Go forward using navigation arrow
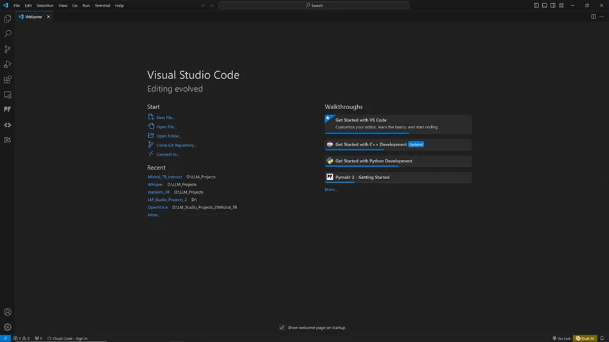The width and height of the screenshot is (609, 342). point(212,5)
